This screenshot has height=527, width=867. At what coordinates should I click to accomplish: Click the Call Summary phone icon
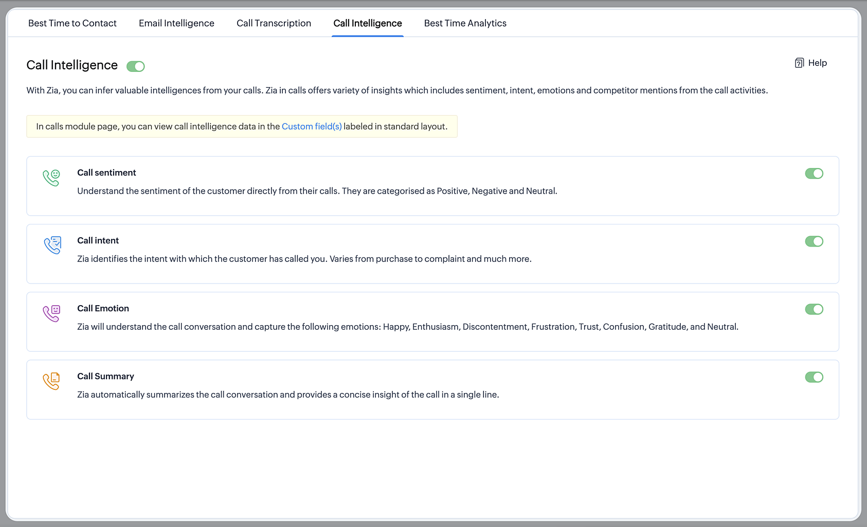(x=51, y=381)
